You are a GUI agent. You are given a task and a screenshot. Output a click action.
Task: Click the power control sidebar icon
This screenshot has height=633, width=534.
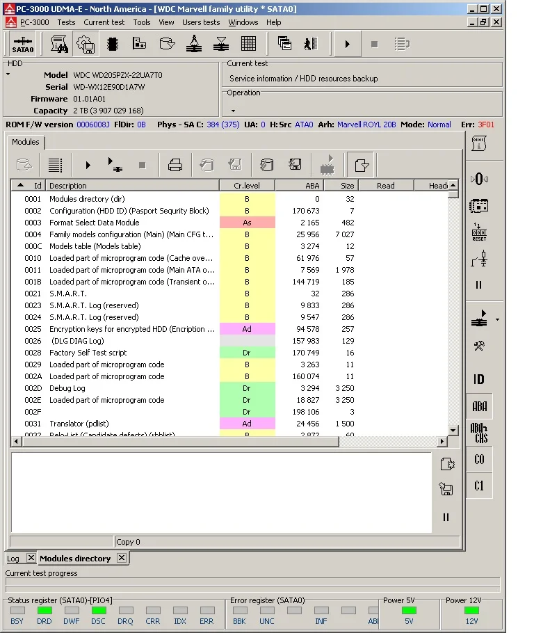coord(479,259)
